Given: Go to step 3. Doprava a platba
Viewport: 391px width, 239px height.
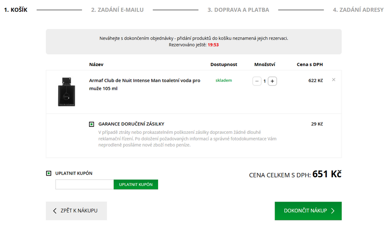Looking at the screenshot, I should [238, 10].
